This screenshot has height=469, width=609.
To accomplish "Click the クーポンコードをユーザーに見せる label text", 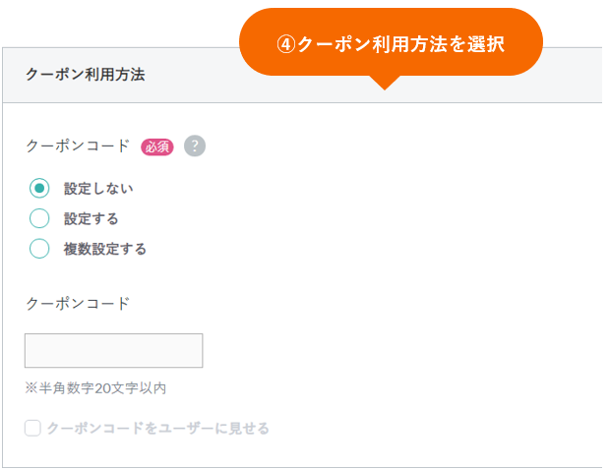I will 158,429.
